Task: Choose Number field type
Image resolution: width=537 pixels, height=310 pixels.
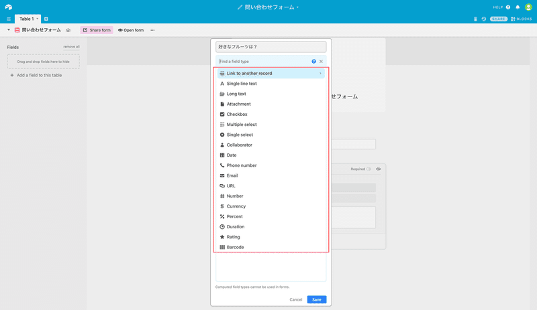Action: point(271,196)
